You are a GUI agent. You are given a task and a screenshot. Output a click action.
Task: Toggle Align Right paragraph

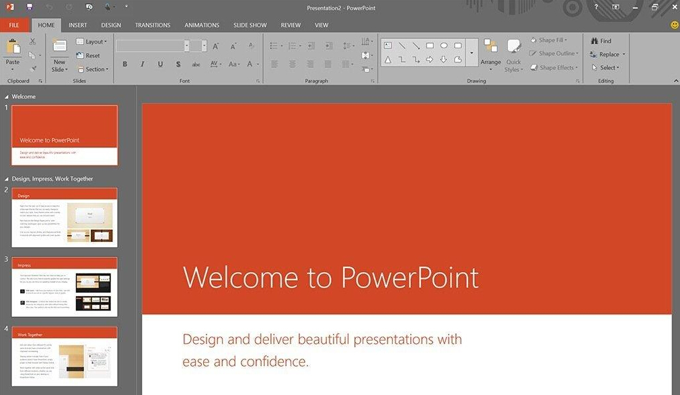[x=311, y=64]
